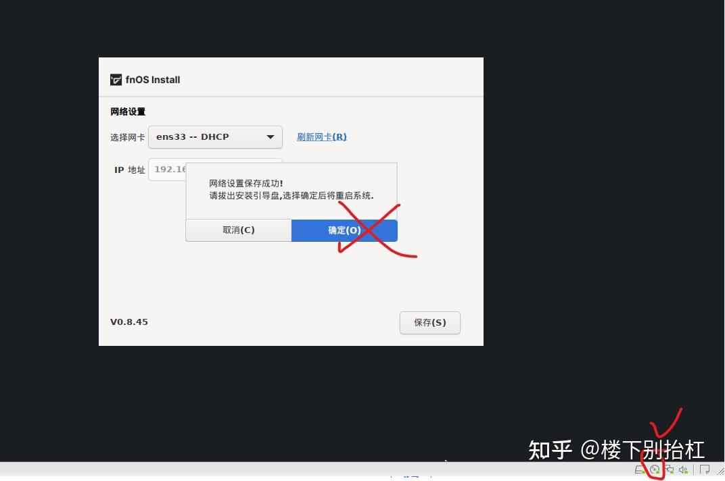
Task: Click the IP 地址 input field
Action: (167, 170)
